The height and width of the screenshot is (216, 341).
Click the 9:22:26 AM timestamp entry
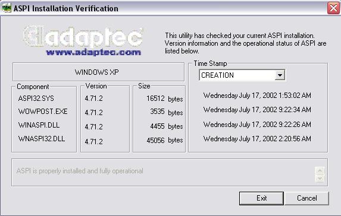257,125
